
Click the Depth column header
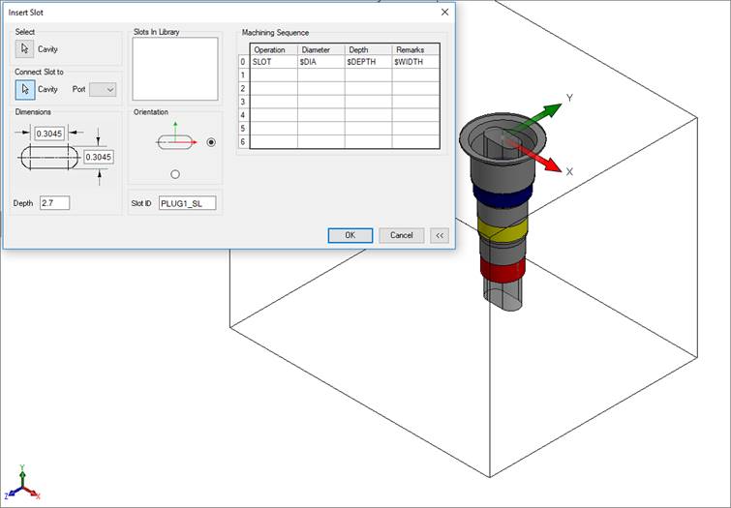click(368, 49)
